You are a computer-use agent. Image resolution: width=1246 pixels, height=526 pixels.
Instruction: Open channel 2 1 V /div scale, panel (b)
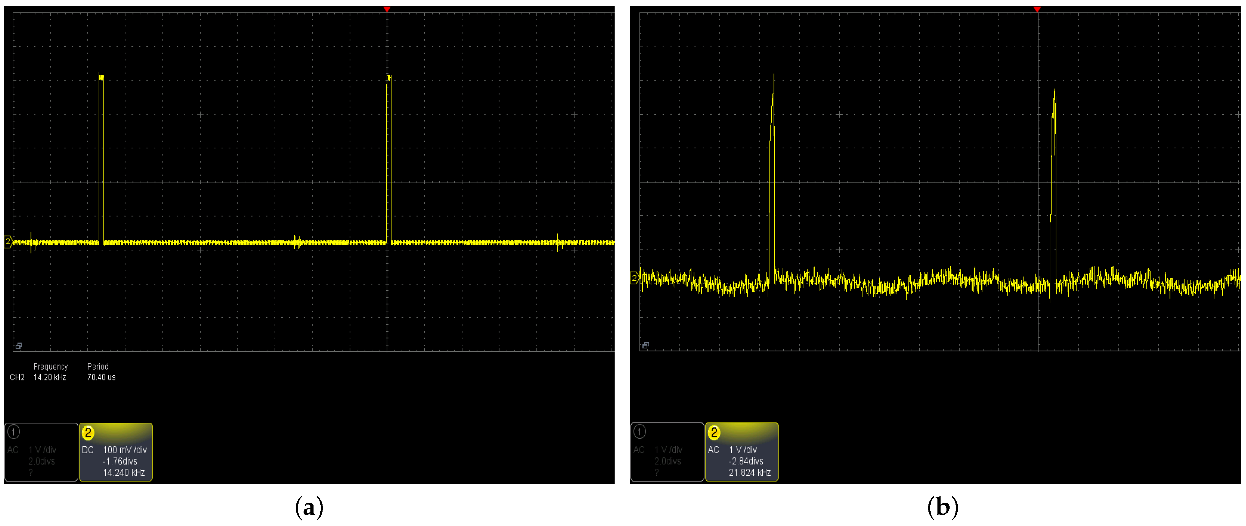point(743,449)
